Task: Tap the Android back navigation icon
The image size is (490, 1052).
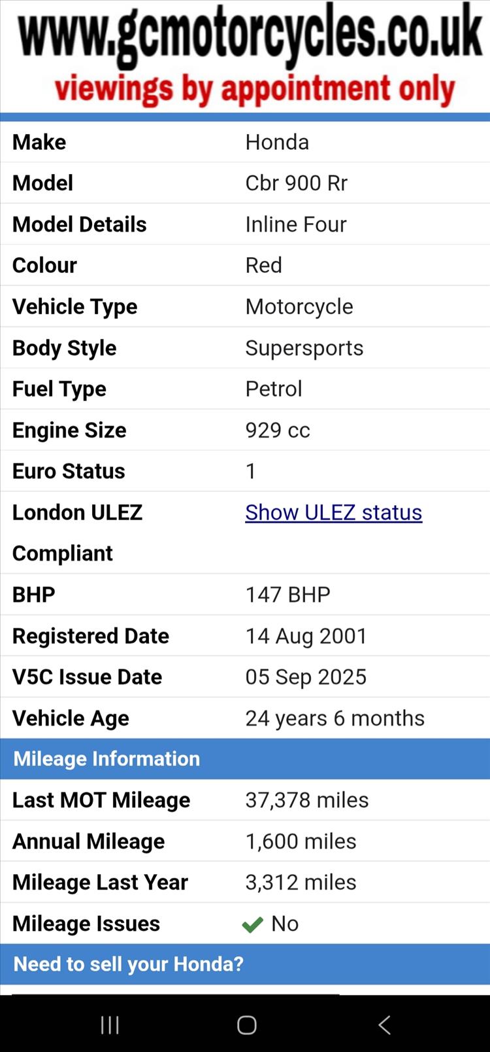Action: click(x=385, y=1025)
